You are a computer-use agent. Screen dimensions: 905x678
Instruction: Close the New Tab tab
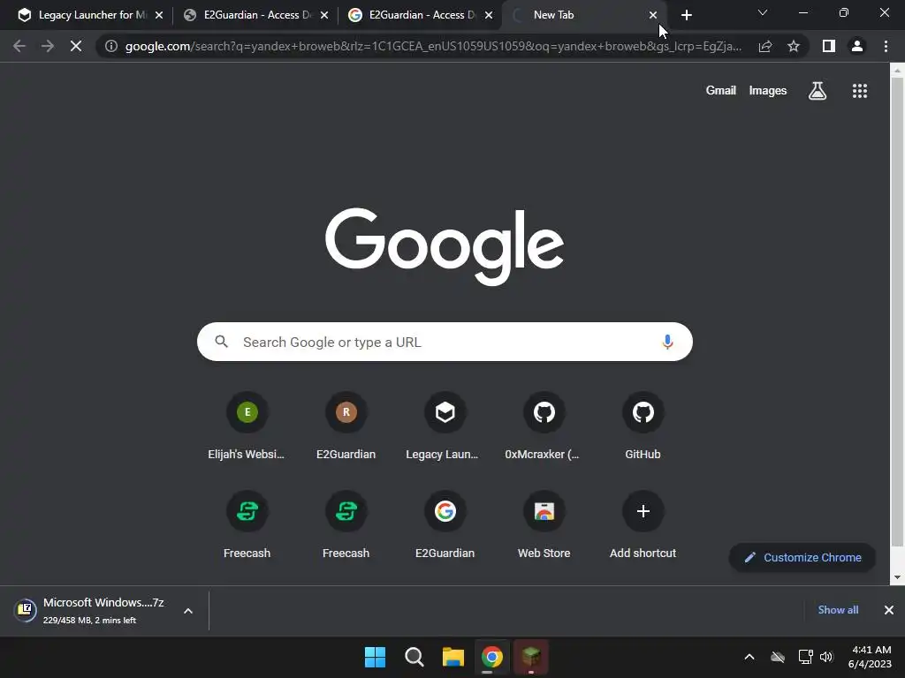point(653,15)
